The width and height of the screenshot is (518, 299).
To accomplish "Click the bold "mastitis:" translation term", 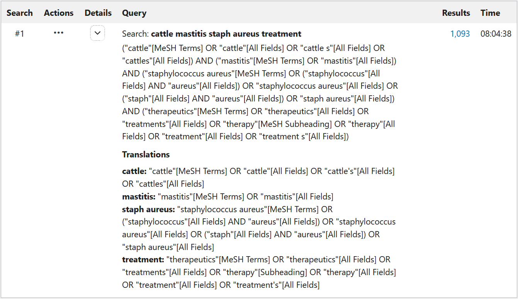I will coord(139,196).
